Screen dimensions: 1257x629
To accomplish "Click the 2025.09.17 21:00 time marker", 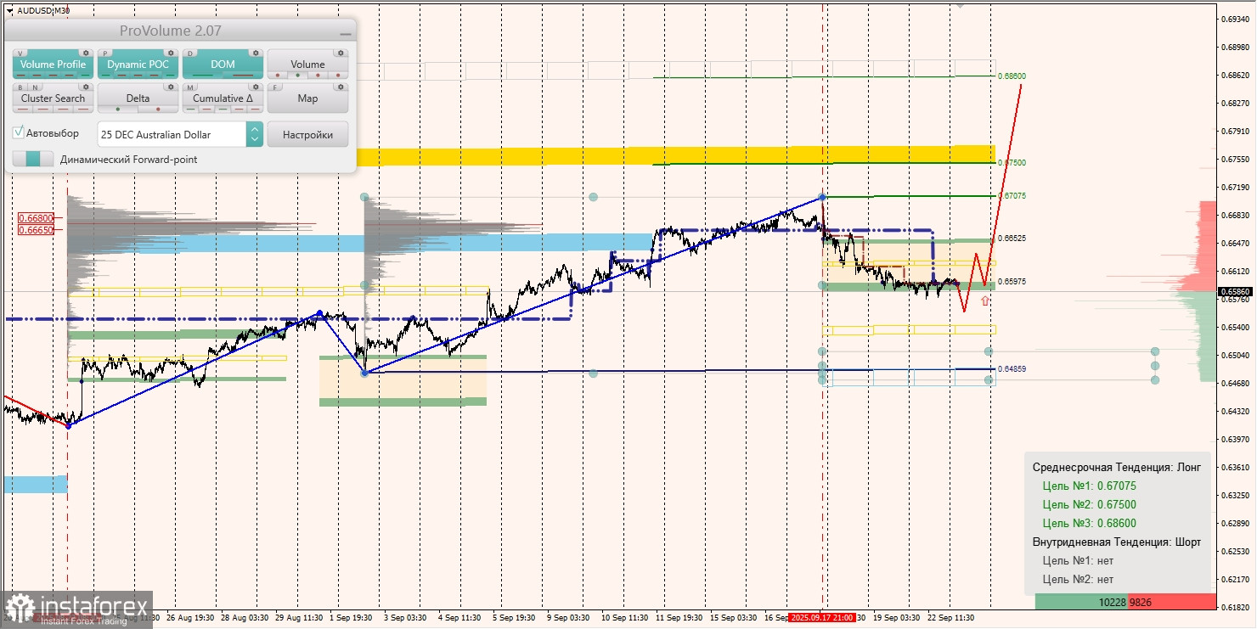I will click(x=821, y=618).
